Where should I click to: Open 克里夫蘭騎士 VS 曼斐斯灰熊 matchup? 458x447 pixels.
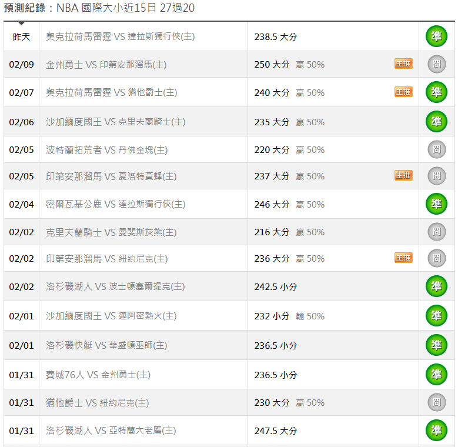(x=111, y=232)
